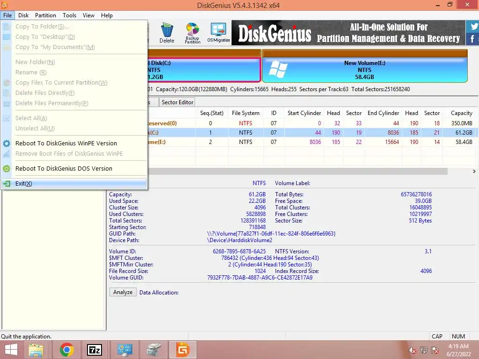479x359 pixels.
Task: Switch to the Sector Editor tab
Action: pyautogui.click(x=177, y=102)
